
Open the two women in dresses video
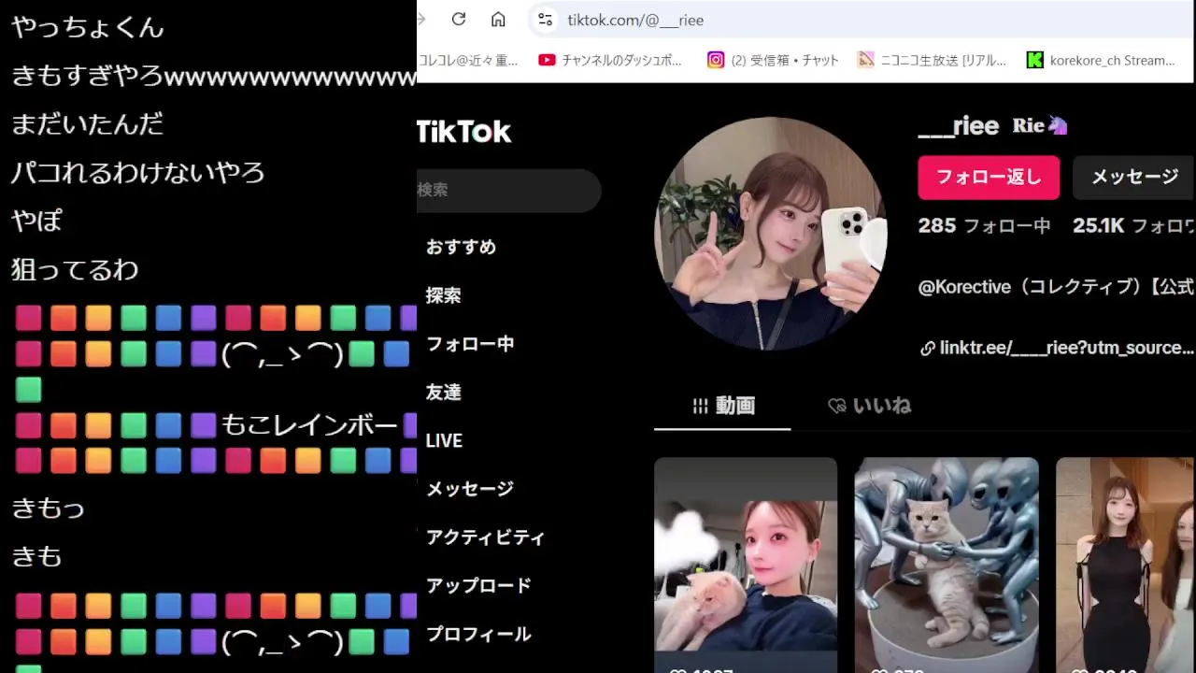coord(1126,566)
